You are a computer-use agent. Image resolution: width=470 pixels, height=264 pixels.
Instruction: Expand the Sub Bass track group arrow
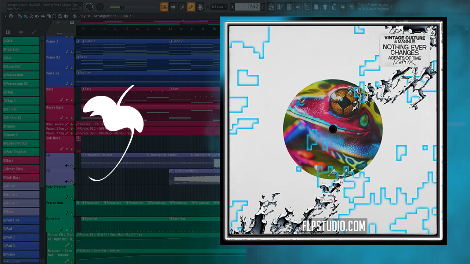(x=67, y=149)
